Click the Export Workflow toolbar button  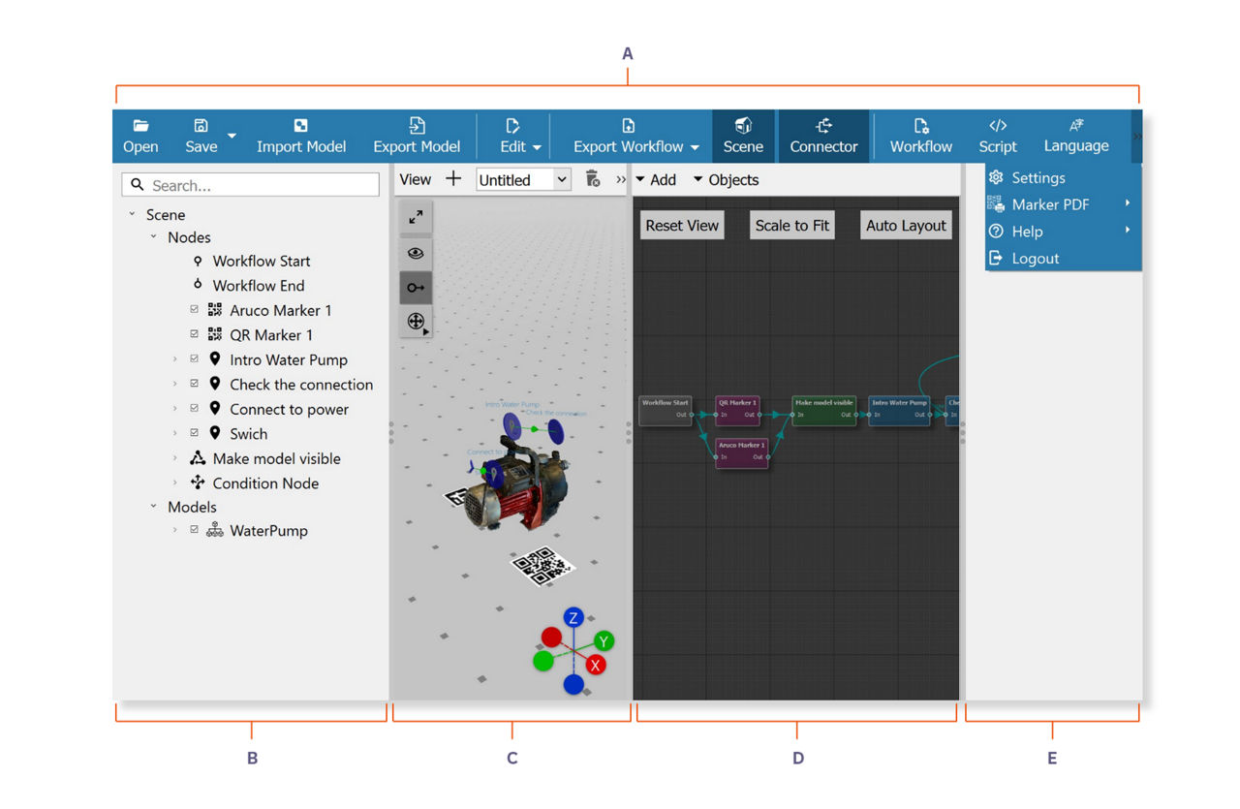click(x=636, y=137)
